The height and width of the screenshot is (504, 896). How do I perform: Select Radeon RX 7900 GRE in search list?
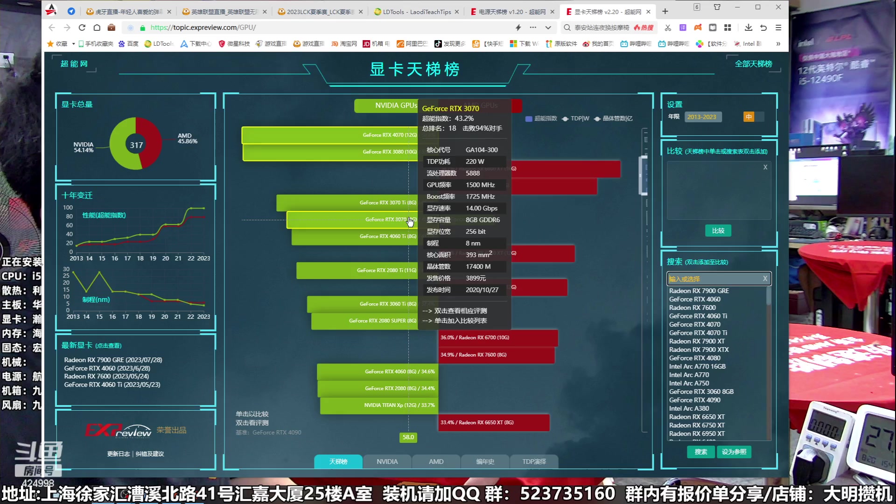point(699,291)
